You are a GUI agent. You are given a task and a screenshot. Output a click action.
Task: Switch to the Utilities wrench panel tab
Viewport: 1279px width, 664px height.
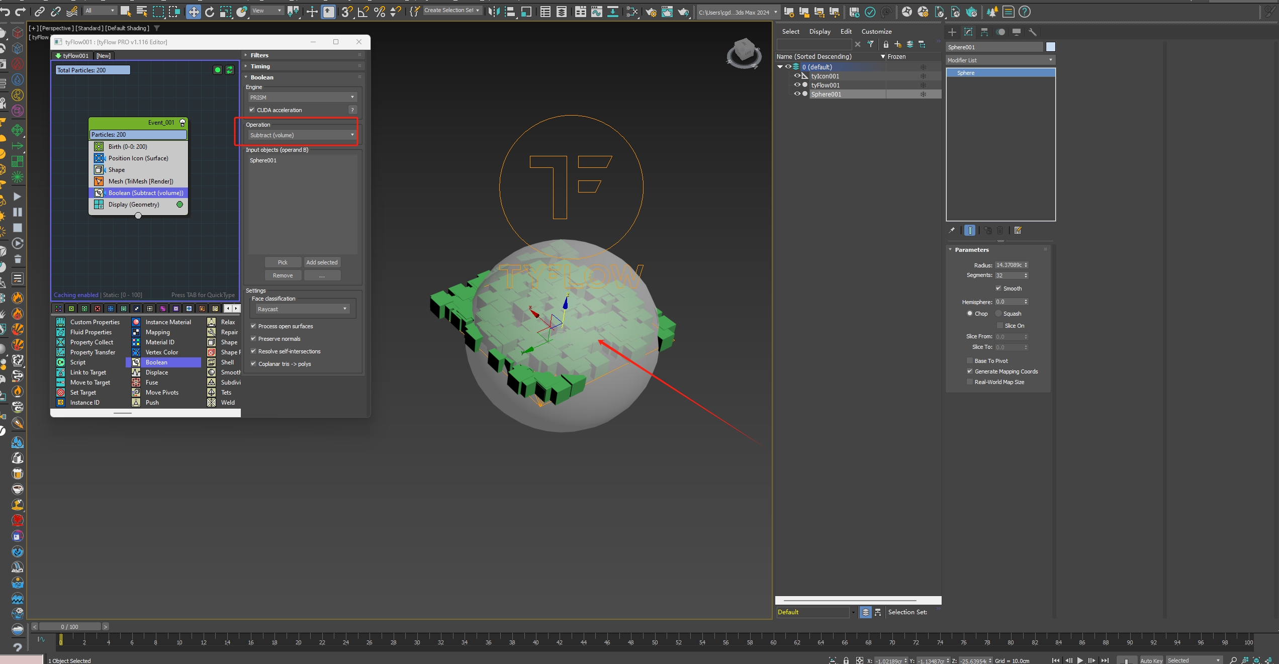click(1033, 32)
